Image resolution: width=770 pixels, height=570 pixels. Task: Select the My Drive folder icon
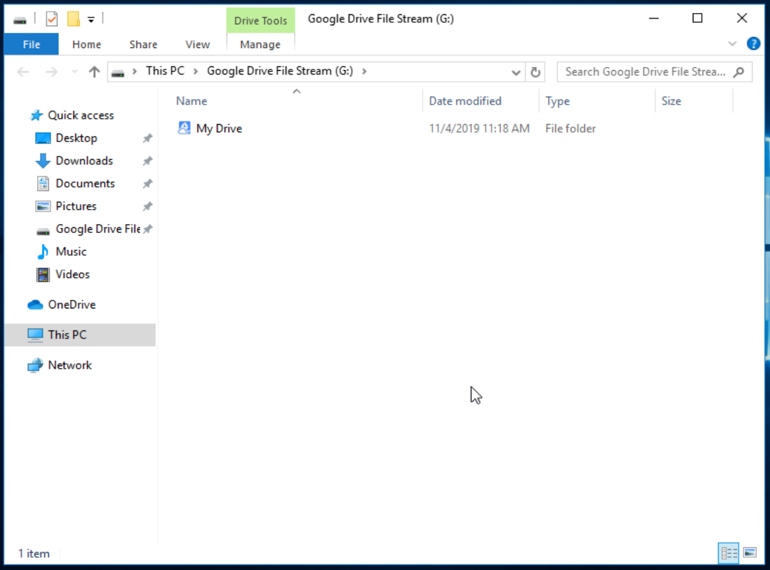click(184, 128)
